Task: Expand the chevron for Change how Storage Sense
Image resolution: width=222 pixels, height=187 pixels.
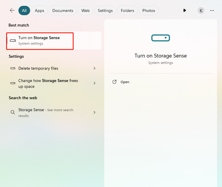Action: [94, 83]
